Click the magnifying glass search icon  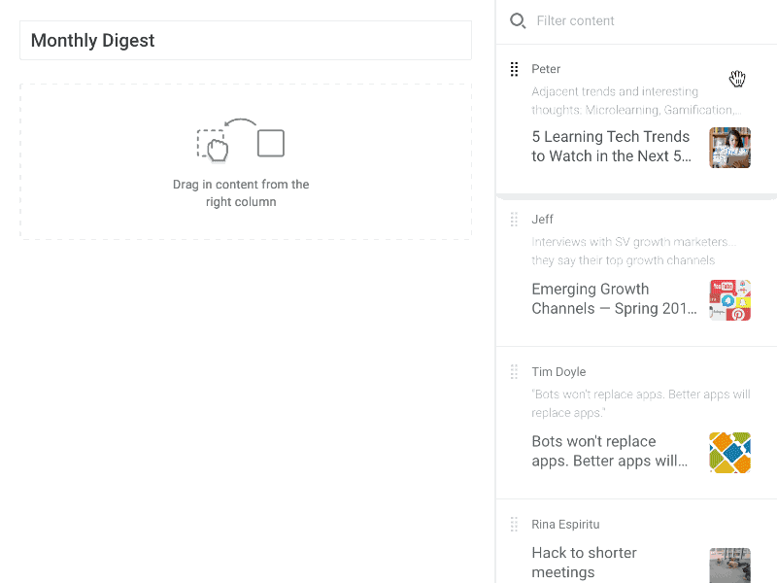tap(516, 19)
